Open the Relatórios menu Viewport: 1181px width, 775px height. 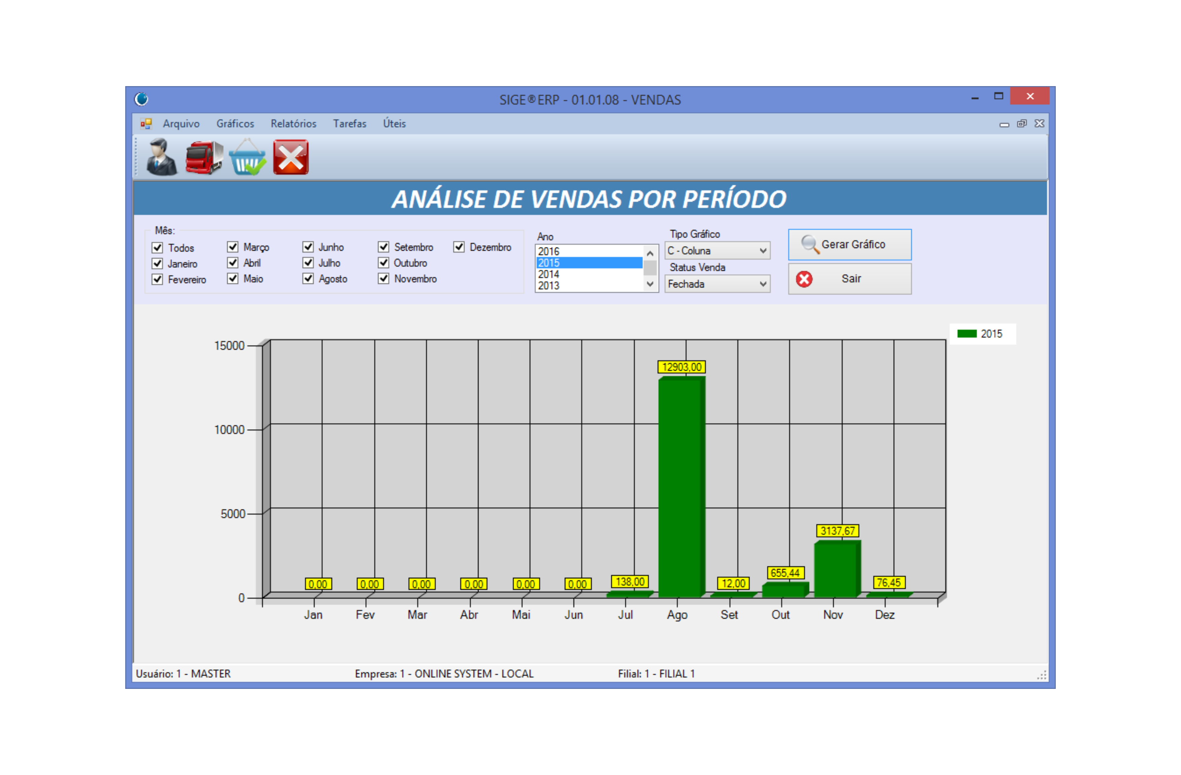click(293, 123)
